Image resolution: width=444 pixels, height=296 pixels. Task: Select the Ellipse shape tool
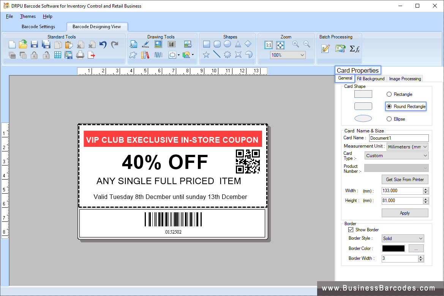(x=228, y=44)
